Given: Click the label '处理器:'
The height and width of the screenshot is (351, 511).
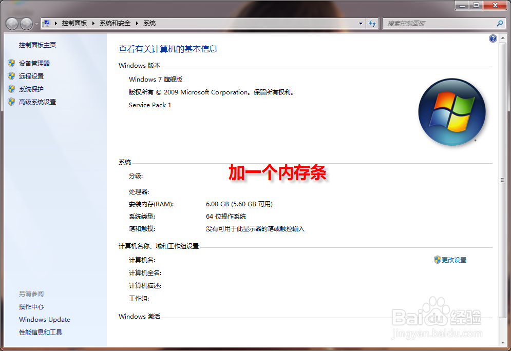Looking at the screenshot, I should pyautogui.click(x=139, y=192).
